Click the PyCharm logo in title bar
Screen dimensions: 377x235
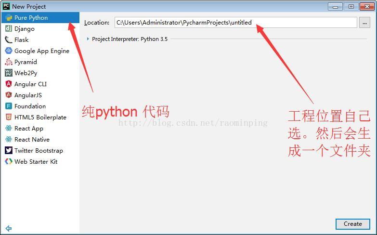(6, 6)
